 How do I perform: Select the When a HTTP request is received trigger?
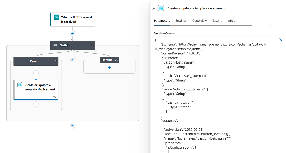[x=73, y=19]
